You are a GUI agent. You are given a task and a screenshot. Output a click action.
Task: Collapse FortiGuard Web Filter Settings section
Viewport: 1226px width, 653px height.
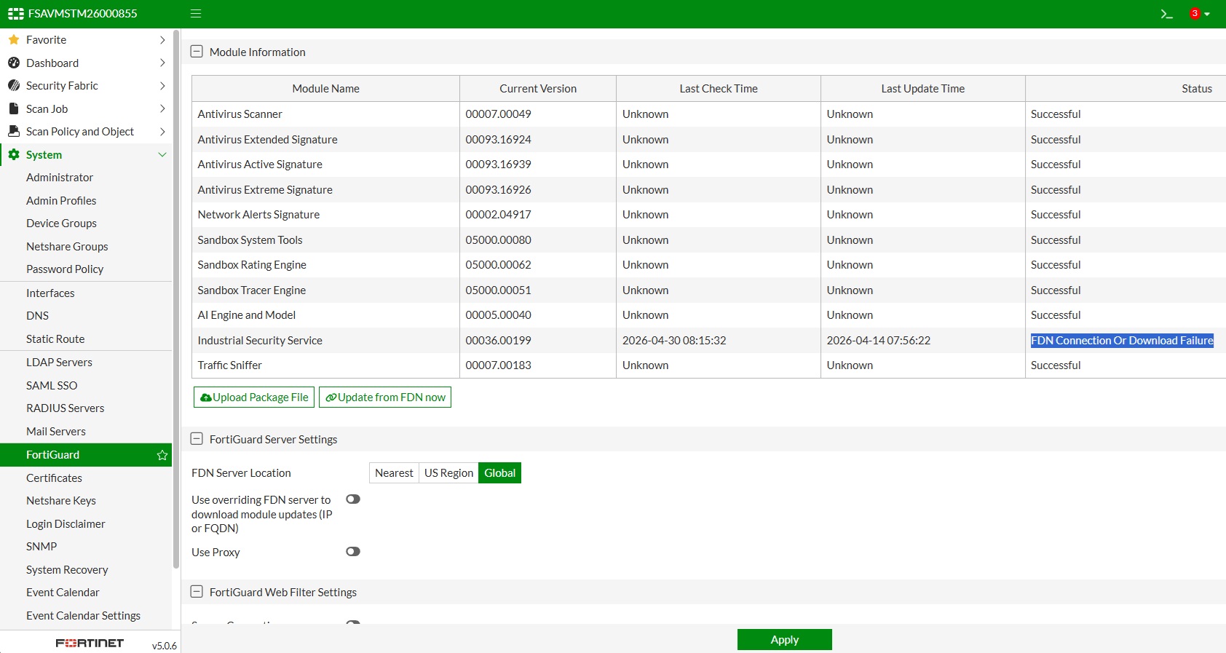tap(197, 592)
